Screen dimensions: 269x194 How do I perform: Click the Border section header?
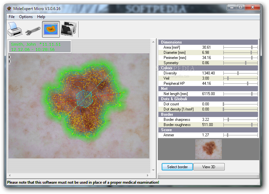[208, 114]
